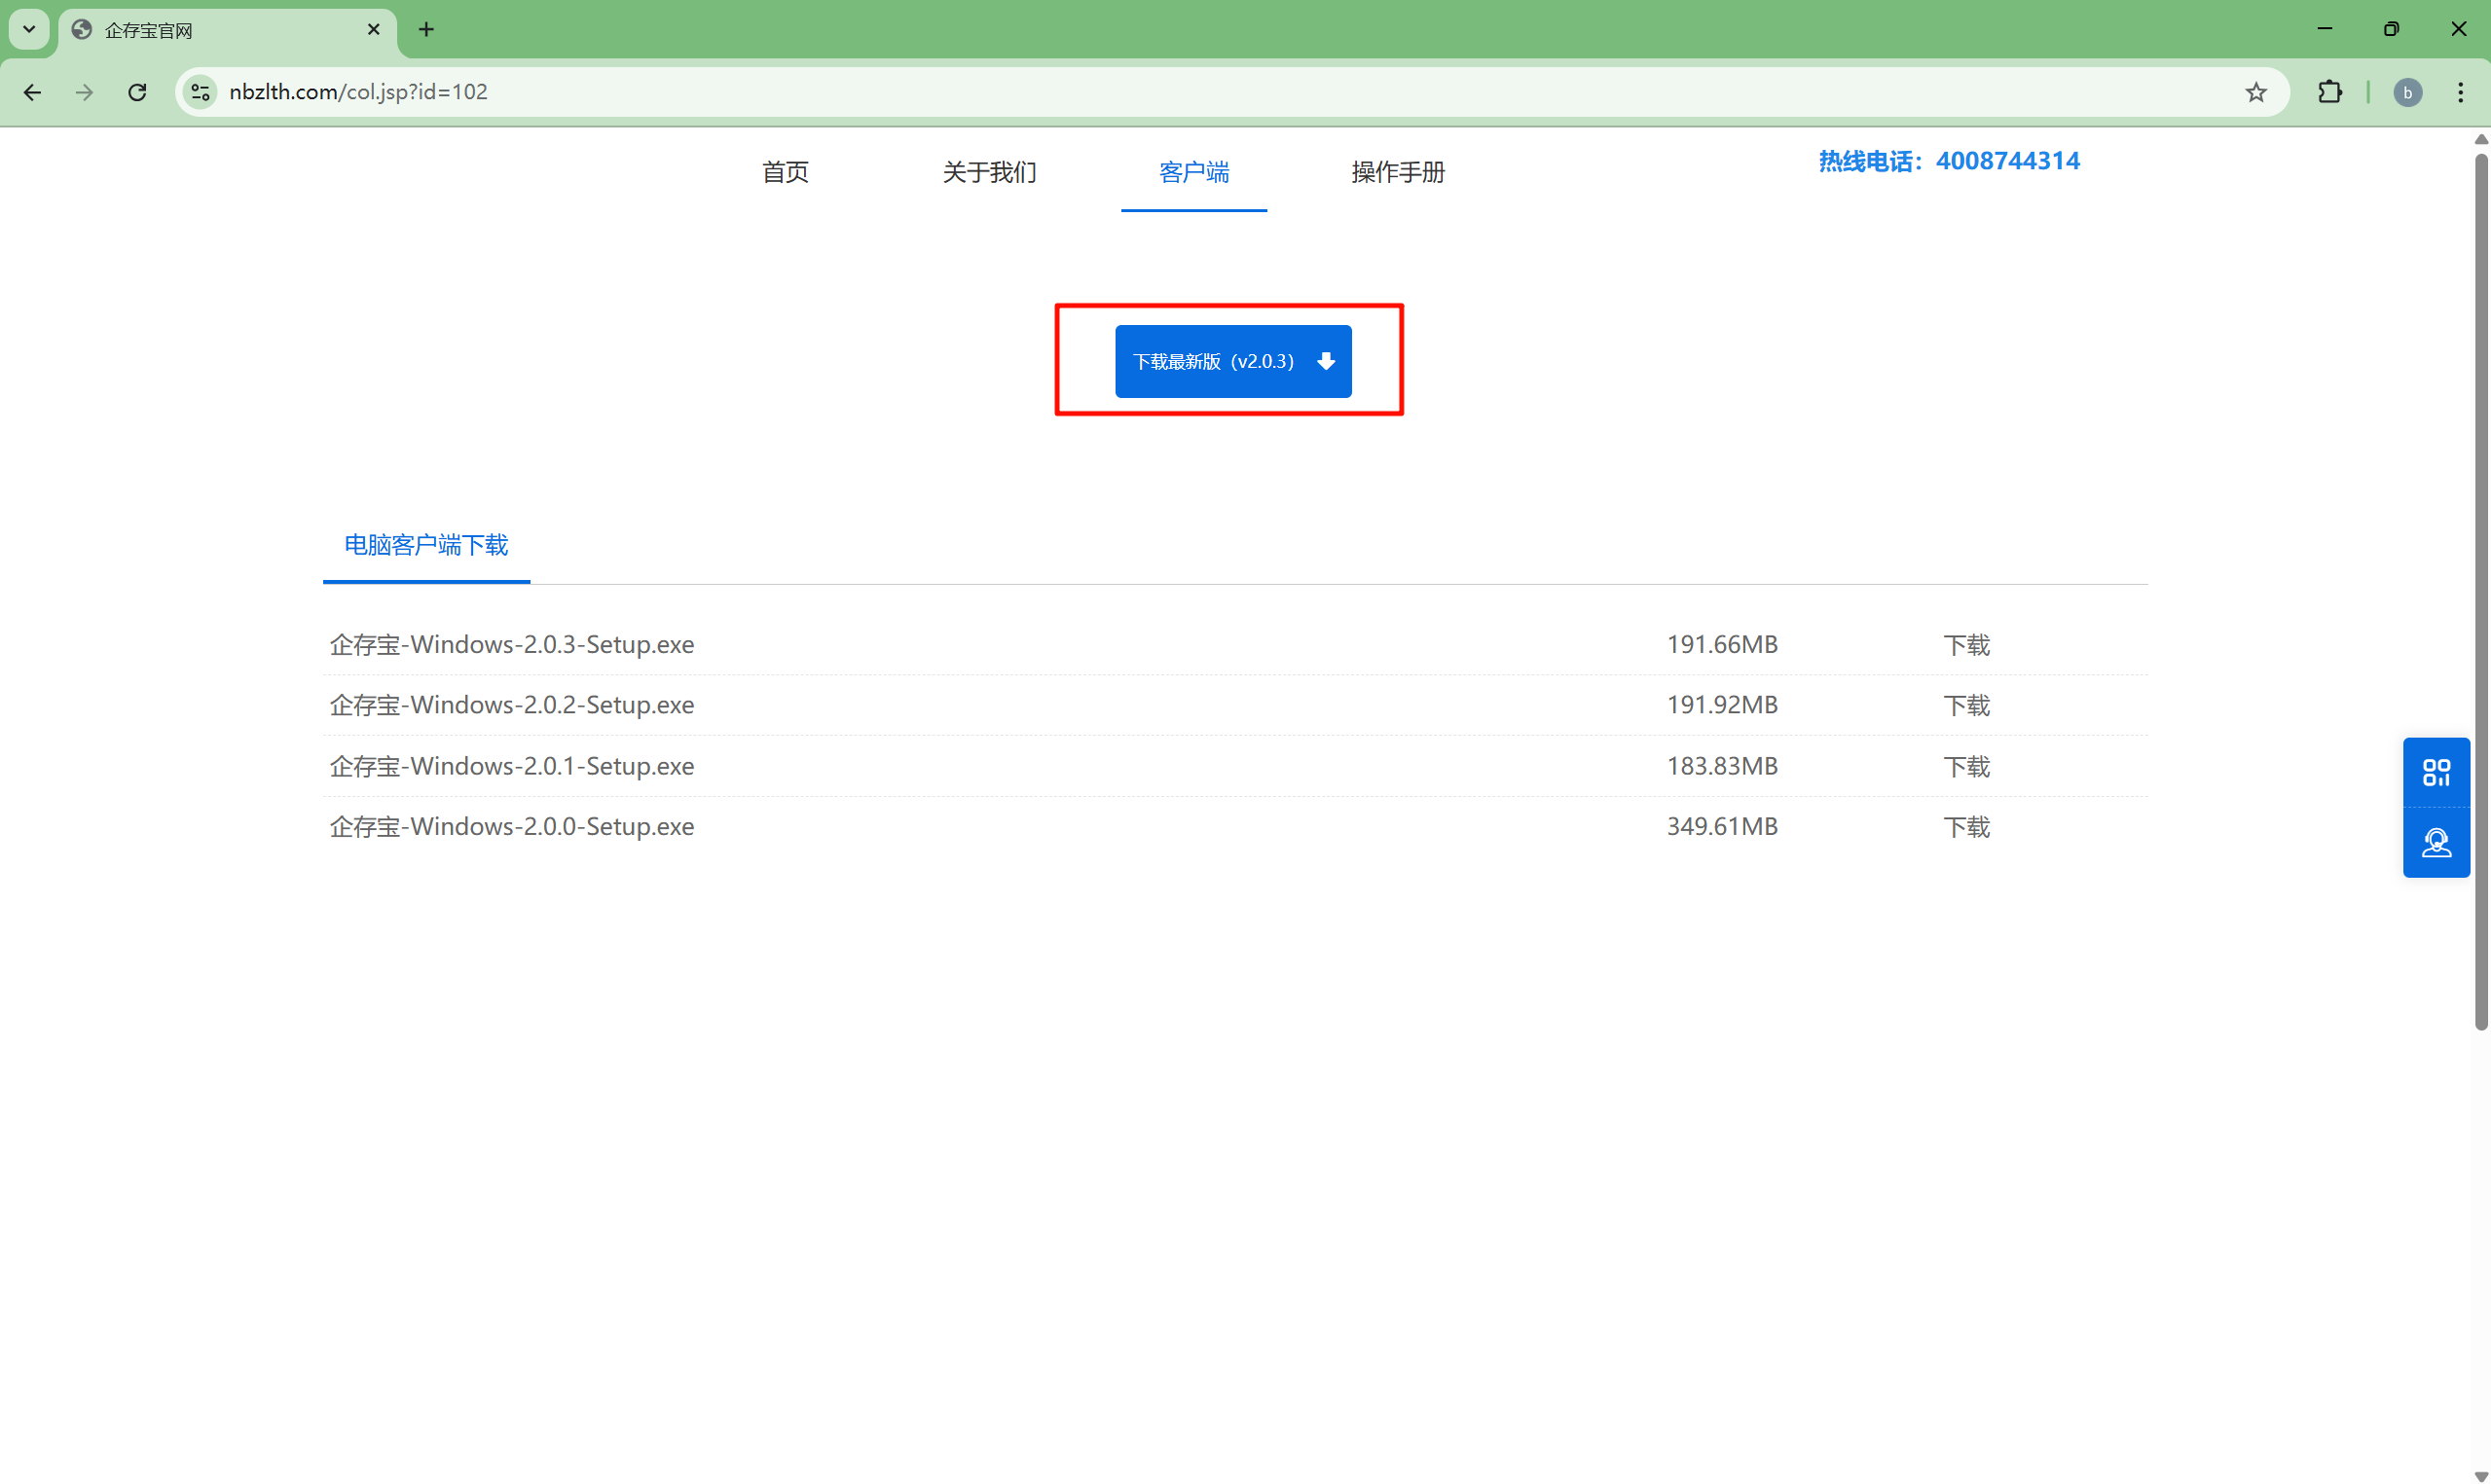Open the 操作手册 navigation menu item

click(1397, 172)
